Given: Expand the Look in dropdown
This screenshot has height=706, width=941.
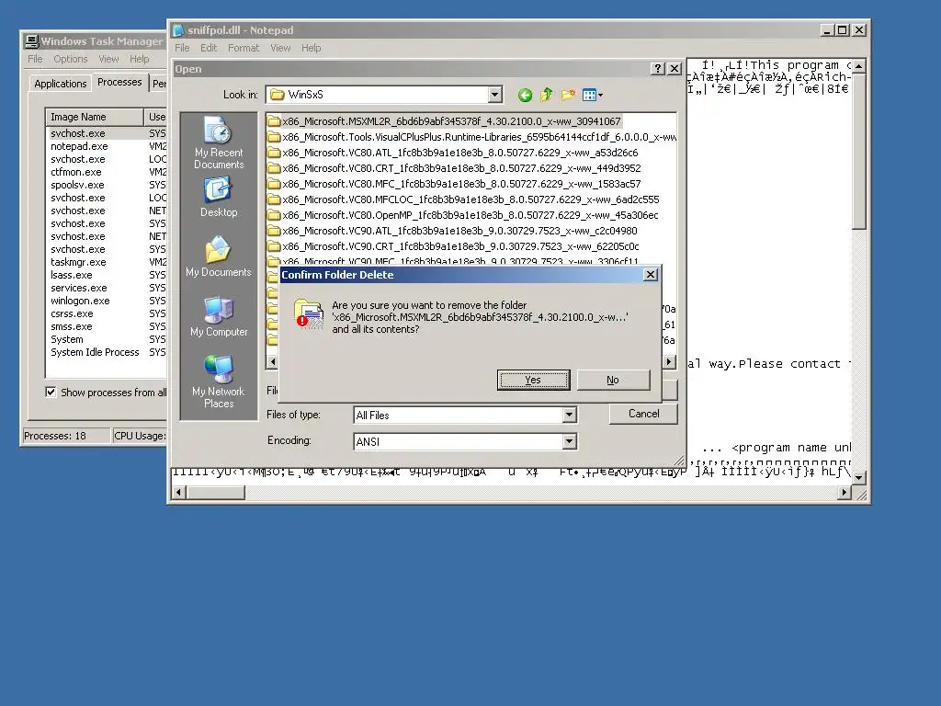Looking at the screenshot, I should [x=494, y=95].
